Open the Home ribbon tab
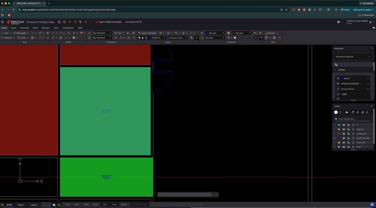Image resolution: width=376 pixels, height=208 pixels. click(x=4, y=28)
